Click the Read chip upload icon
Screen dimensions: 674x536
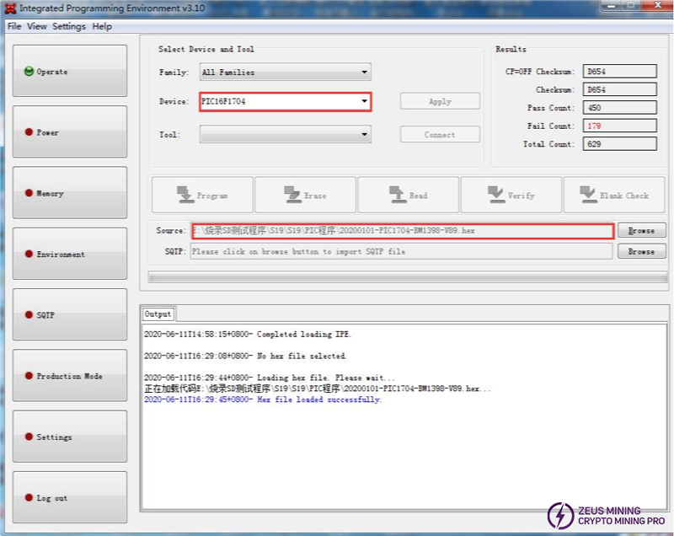397,195
